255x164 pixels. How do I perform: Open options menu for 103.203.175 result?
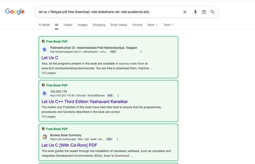coord(118,96)
